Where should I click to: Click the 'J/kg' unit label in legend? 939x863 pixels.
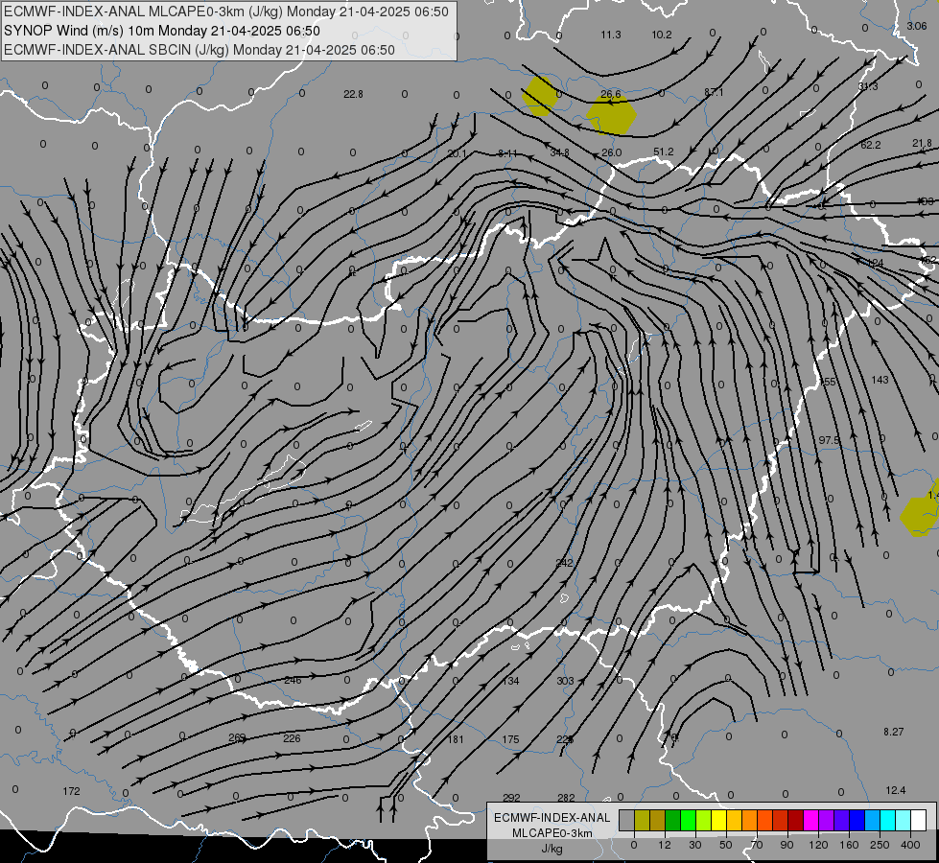552,849
